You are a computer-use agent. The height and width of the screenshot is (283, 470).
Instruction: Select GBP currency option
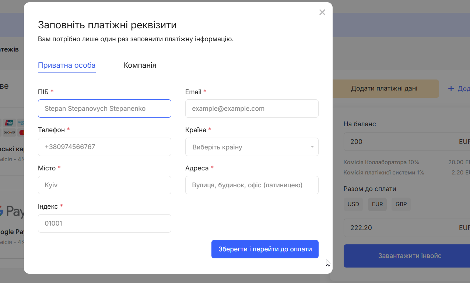[401, 204]
